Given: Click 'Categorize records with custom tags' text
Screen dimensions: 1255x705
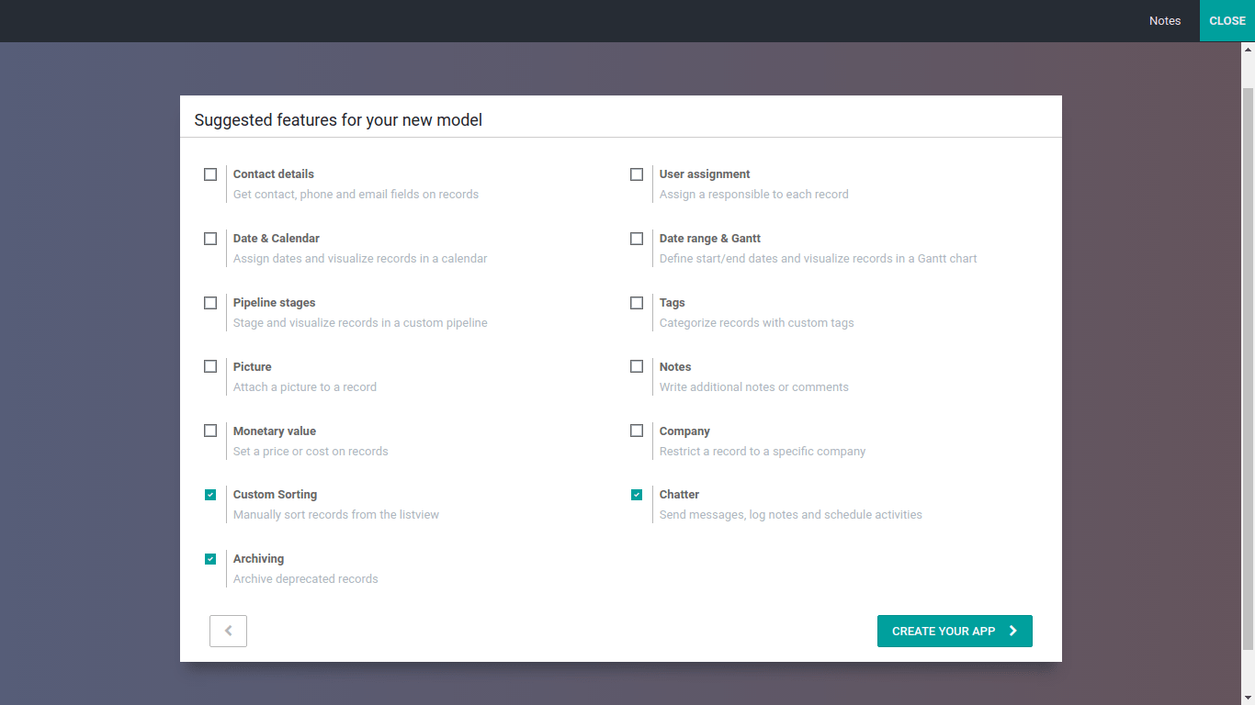Looking at the screenshot, I should point(757,323).
